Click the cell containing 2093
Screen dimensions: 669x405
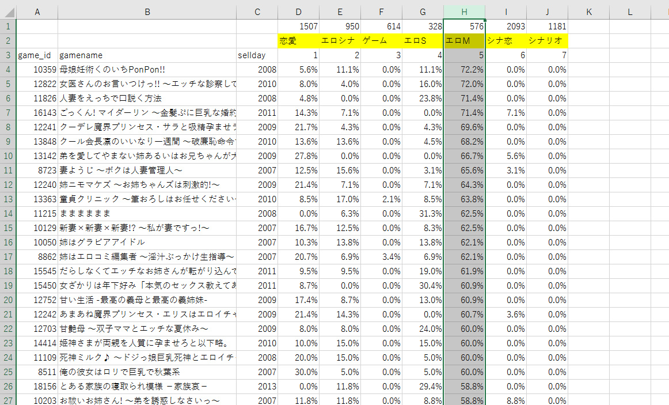pos(505,27)
